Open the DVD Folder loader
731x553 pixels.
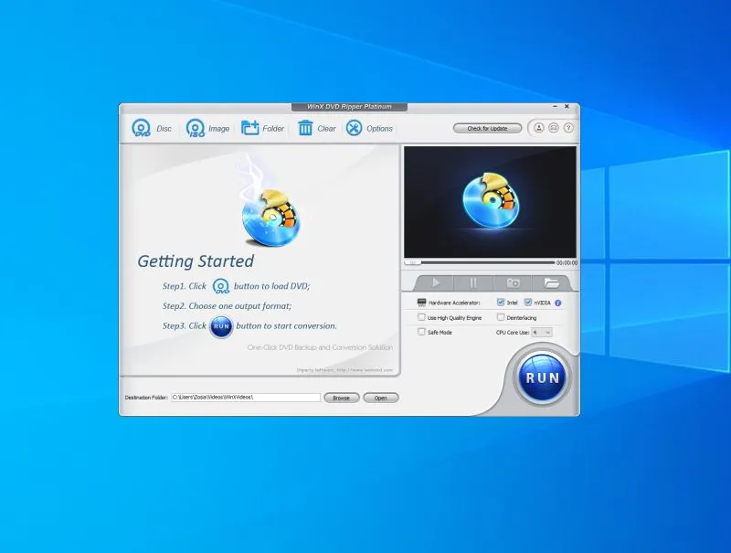click(x=249, y=129)
